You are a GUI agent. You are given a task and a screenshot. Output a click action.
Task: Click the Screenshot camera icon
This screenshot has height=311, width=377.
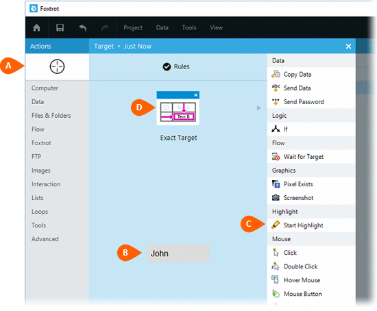(276, 198)
